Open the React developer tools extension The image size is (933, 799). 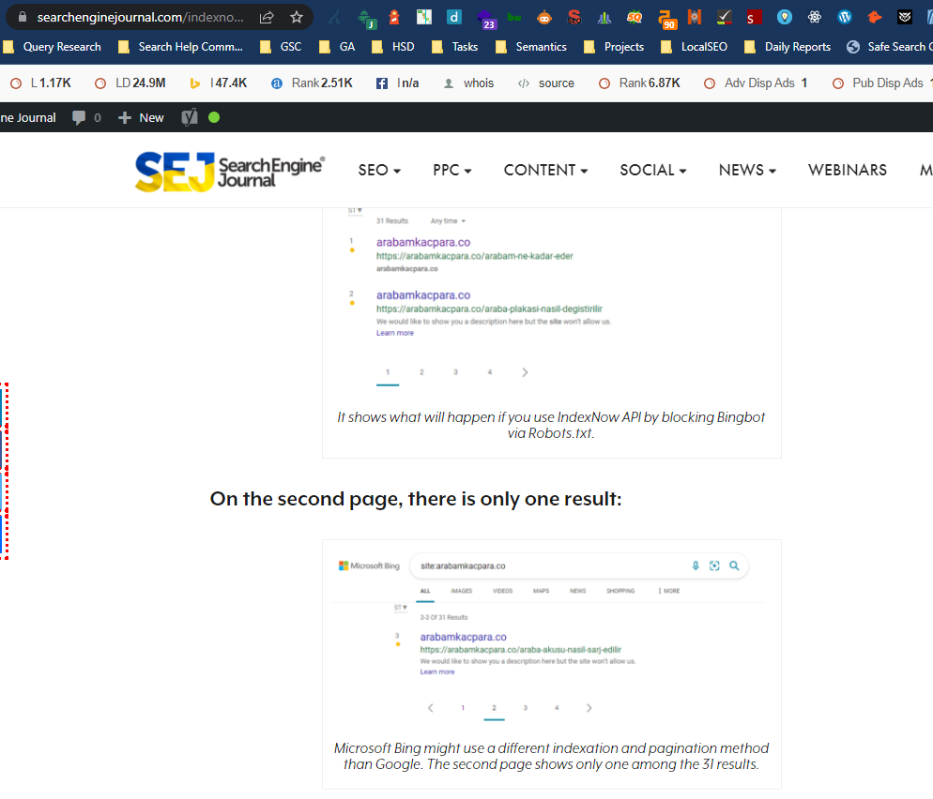tap(815, 17)
